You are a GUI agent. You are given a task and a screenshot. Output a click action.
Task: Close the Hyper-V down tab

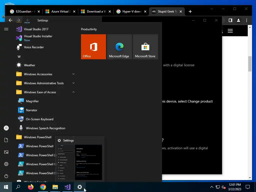pyautogui.click(x=145, y=11)
